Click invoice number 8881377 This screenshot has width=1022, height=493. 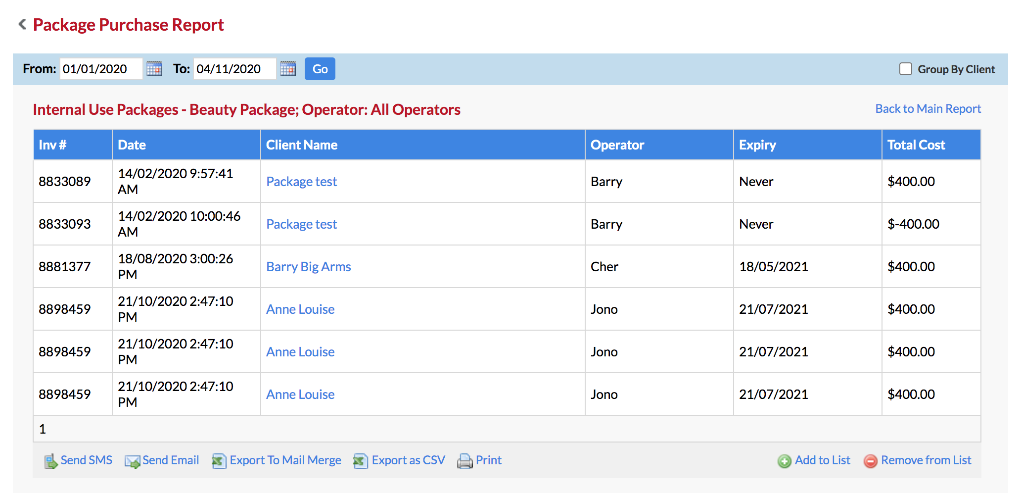click(x=65, y=267)
